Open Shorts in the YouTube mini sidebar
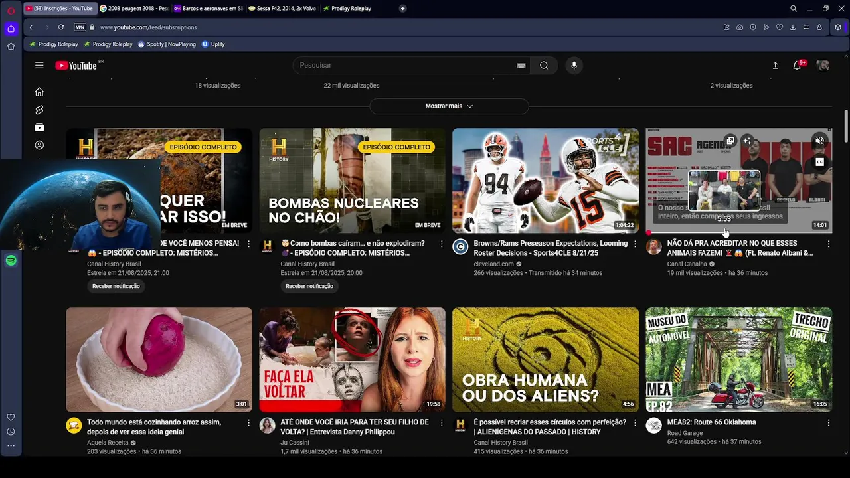This screenshot has width=850, height=478. [39, 110]
